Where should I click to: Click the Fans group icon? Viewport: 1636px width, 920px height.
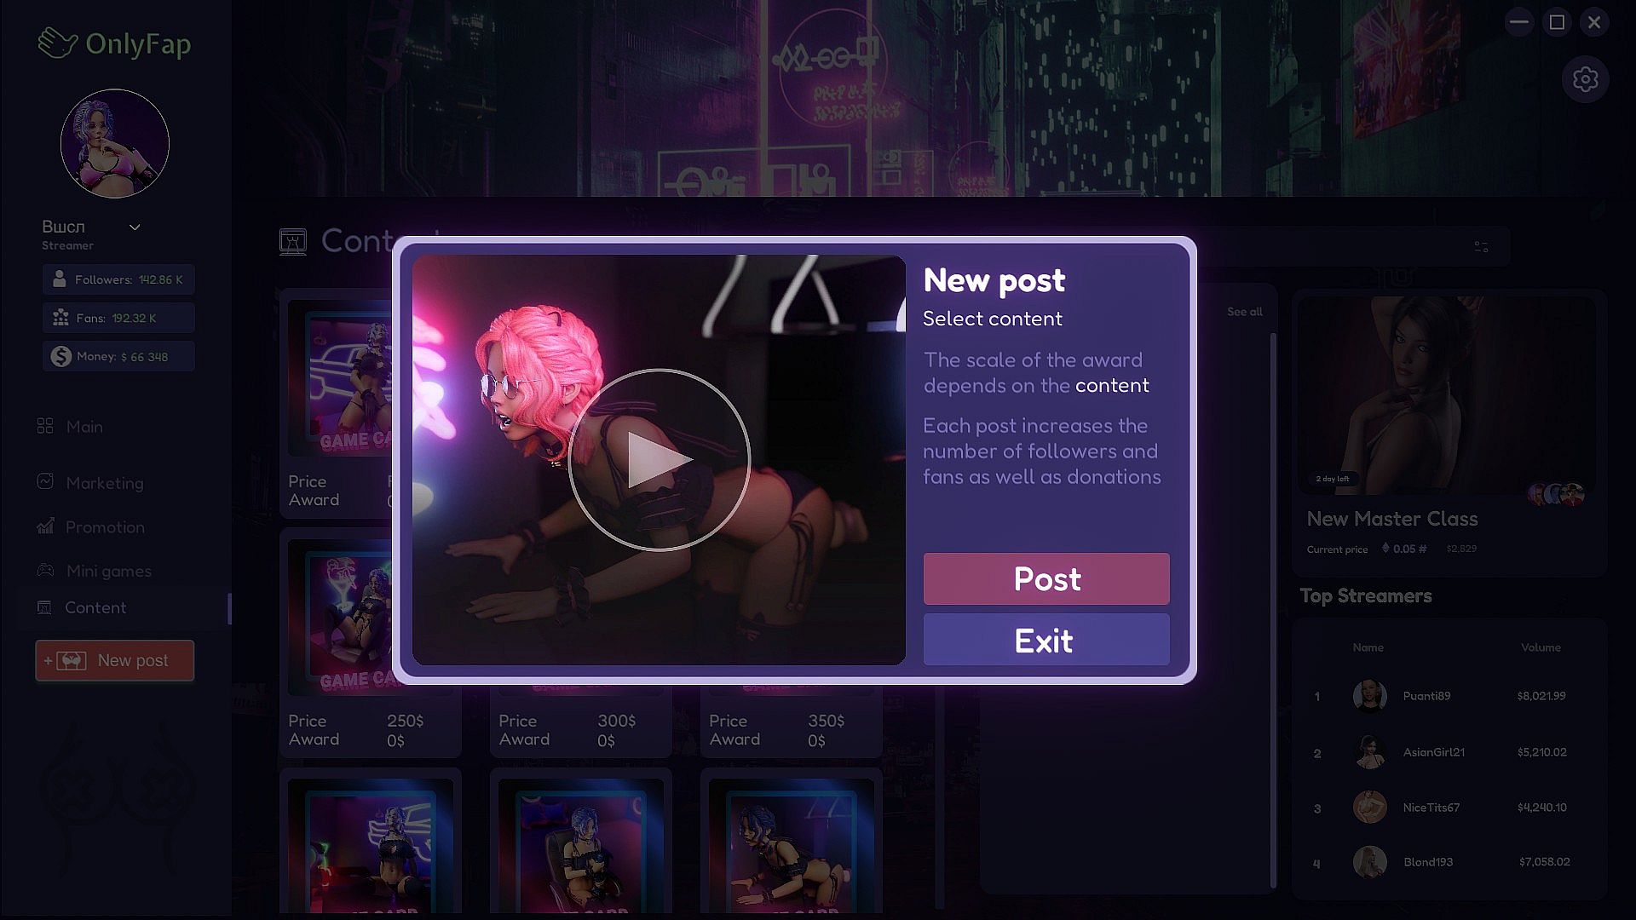tap(60, 318)
